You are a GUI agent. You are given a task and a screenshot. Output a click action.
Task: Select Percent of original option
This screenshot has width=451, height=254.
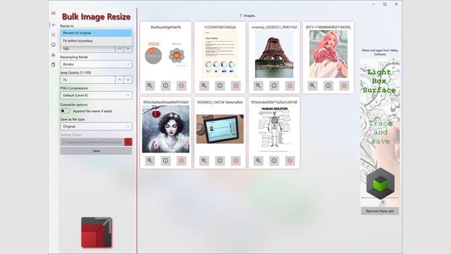(96, 33)
